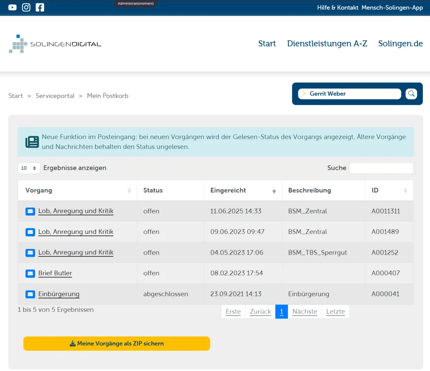Click envelope icon in row A001252
The width and height of the screenshot is (430, 371).
pyautogui.click(x=30, y=253)
